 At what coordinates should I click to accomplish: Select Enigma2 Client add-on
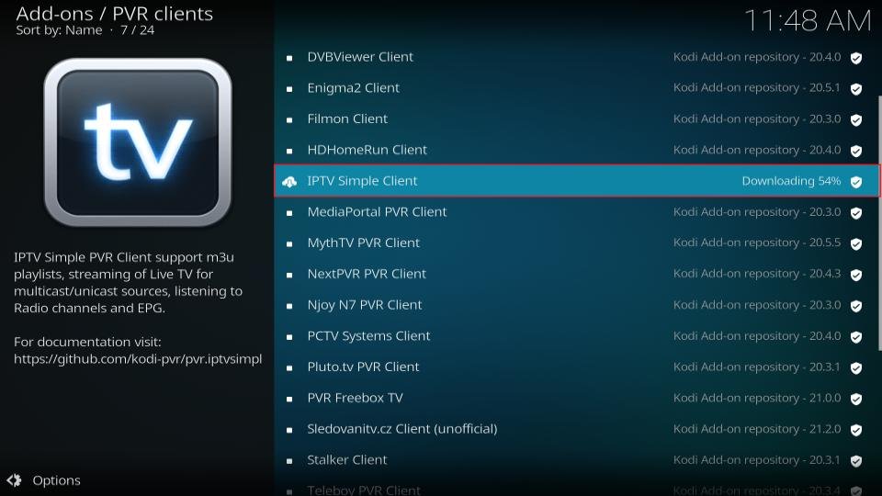(x=576, y=88)
